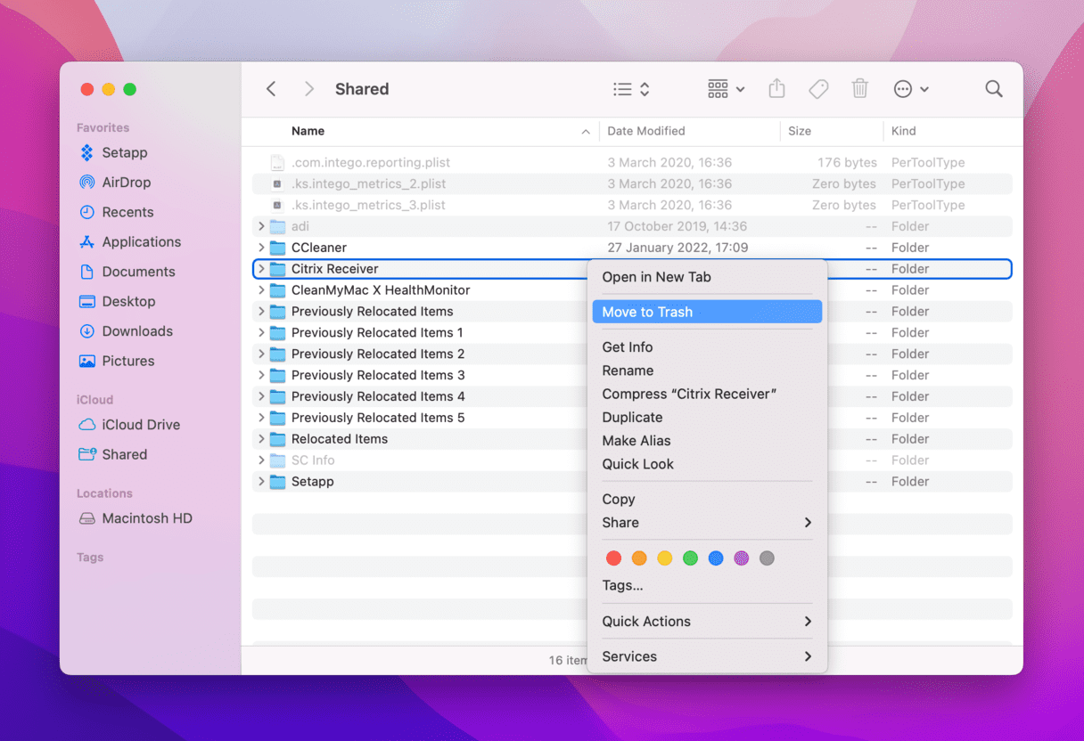
Task: Expand the adi folder
Action: pos(261,226)
